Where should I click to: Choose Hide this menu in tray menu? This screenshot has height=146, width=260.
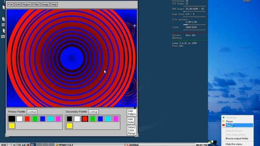[234, 144]
